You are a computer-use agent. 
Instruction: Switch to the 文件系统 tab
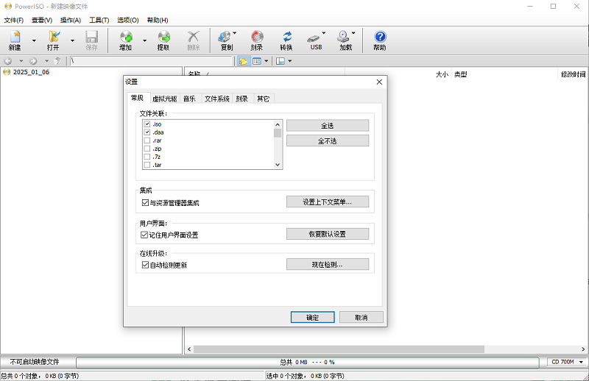[x=216, y=99]
